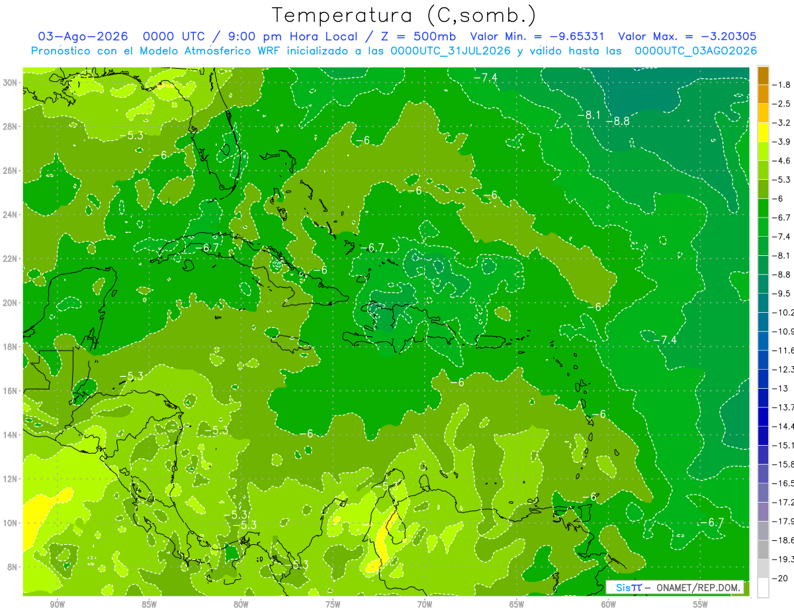Viewport: 794px width, 613px height.
Task: Click the 30N latitude axis label
Action: tap(10, 82)
